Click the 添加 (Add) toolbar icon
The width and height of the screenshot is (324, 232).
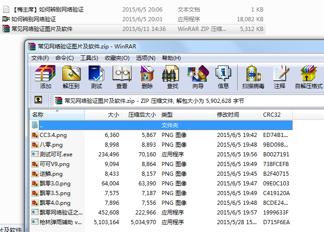45,77
